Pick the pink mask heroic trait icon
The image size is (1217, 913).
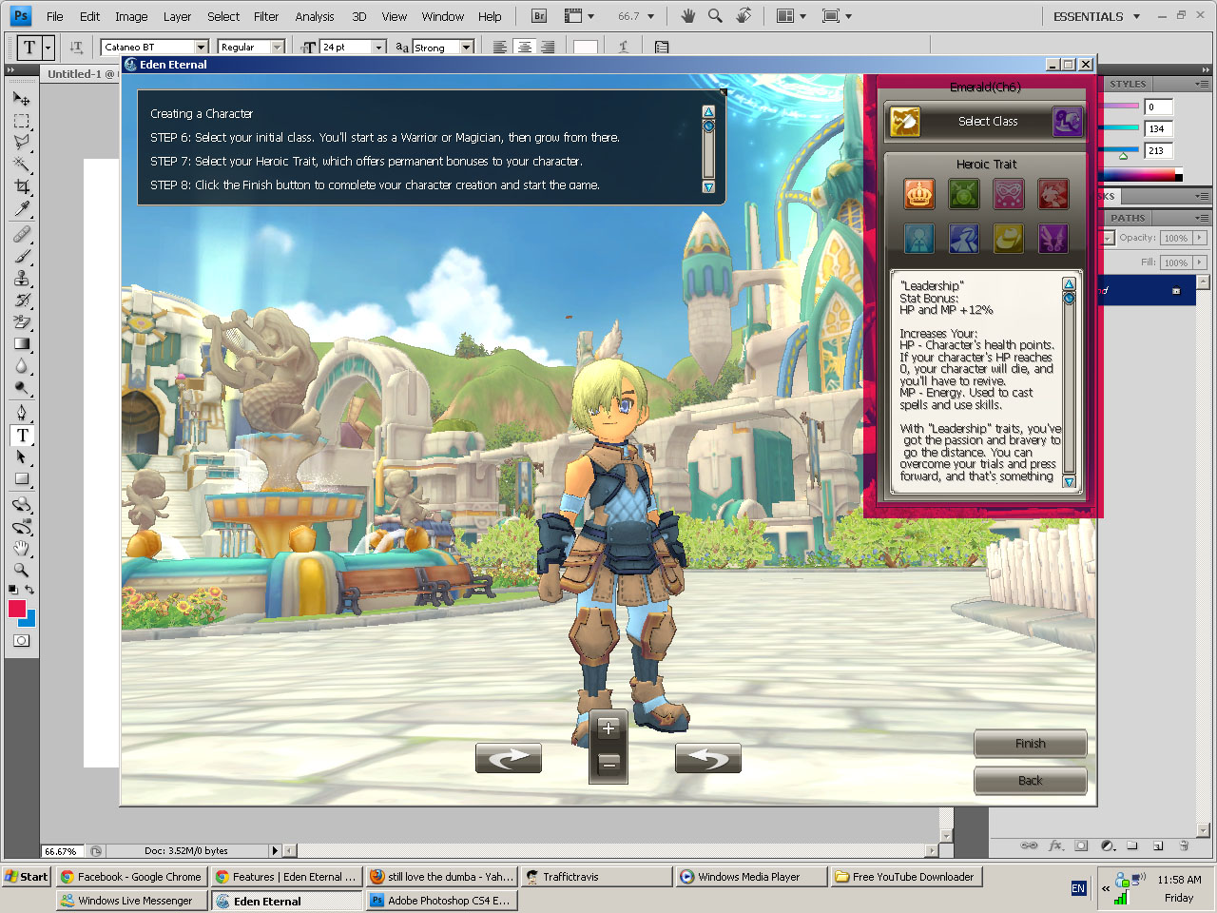[x=1008, y=194]
